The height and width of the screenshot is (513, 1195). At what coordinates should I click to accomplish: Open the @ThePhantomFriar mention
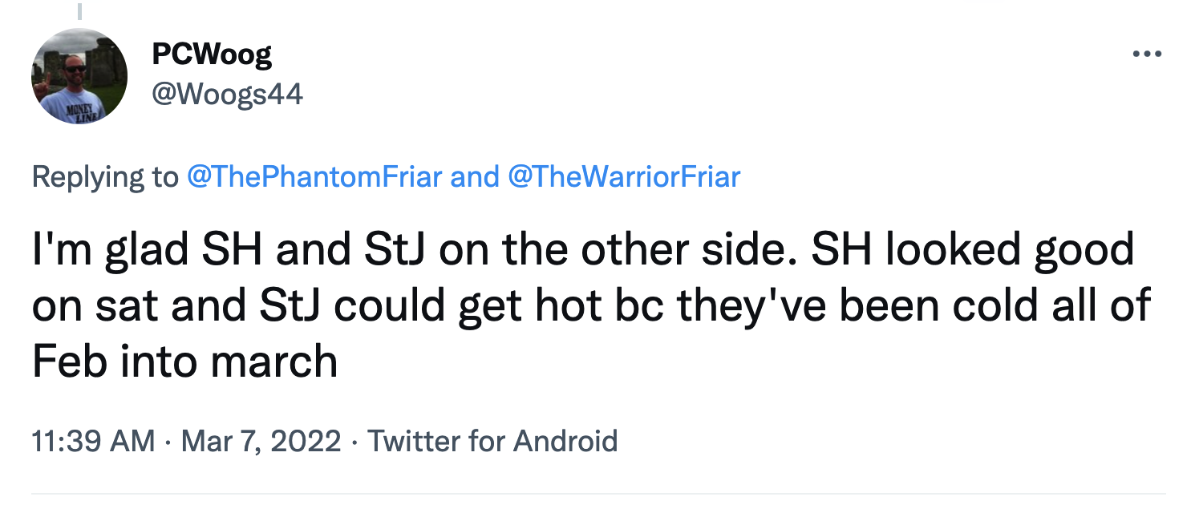tap(314, 176)
